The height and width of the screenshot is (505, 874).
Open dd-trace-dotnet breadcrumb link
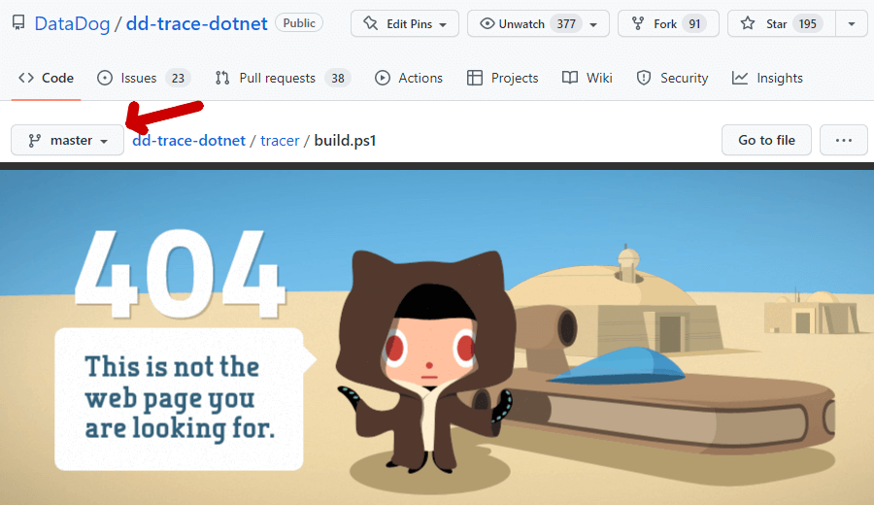point(189,141)
